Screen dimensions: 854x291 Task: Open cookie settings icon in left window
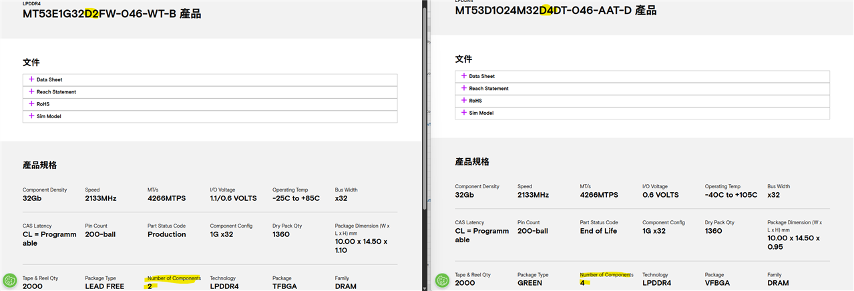click(10, 281)
